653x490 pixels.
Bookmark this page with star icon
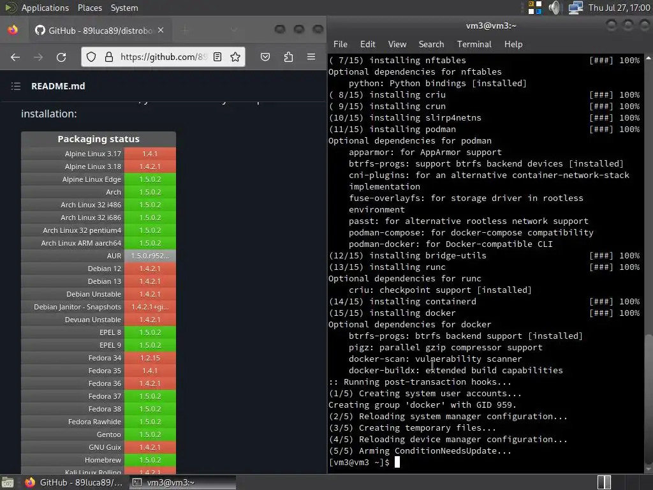(x=235, y=57)
